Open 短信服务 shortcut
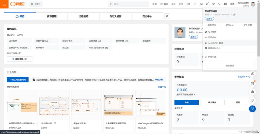 click(153, 41)
